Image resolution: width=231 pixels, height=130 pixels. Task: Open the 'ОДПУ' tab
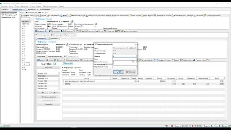pyautogui.click(x=43, y=16)
